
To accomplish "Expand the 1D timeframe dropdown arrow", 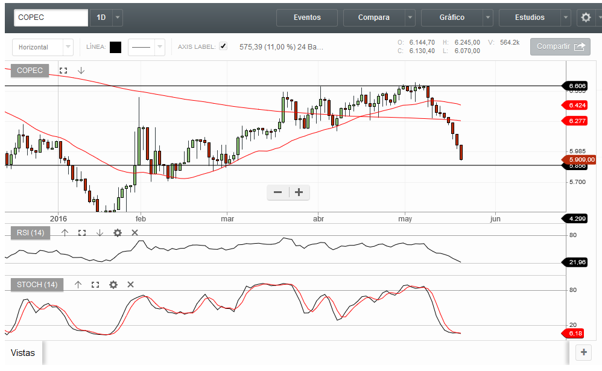I will click(118, 17).
